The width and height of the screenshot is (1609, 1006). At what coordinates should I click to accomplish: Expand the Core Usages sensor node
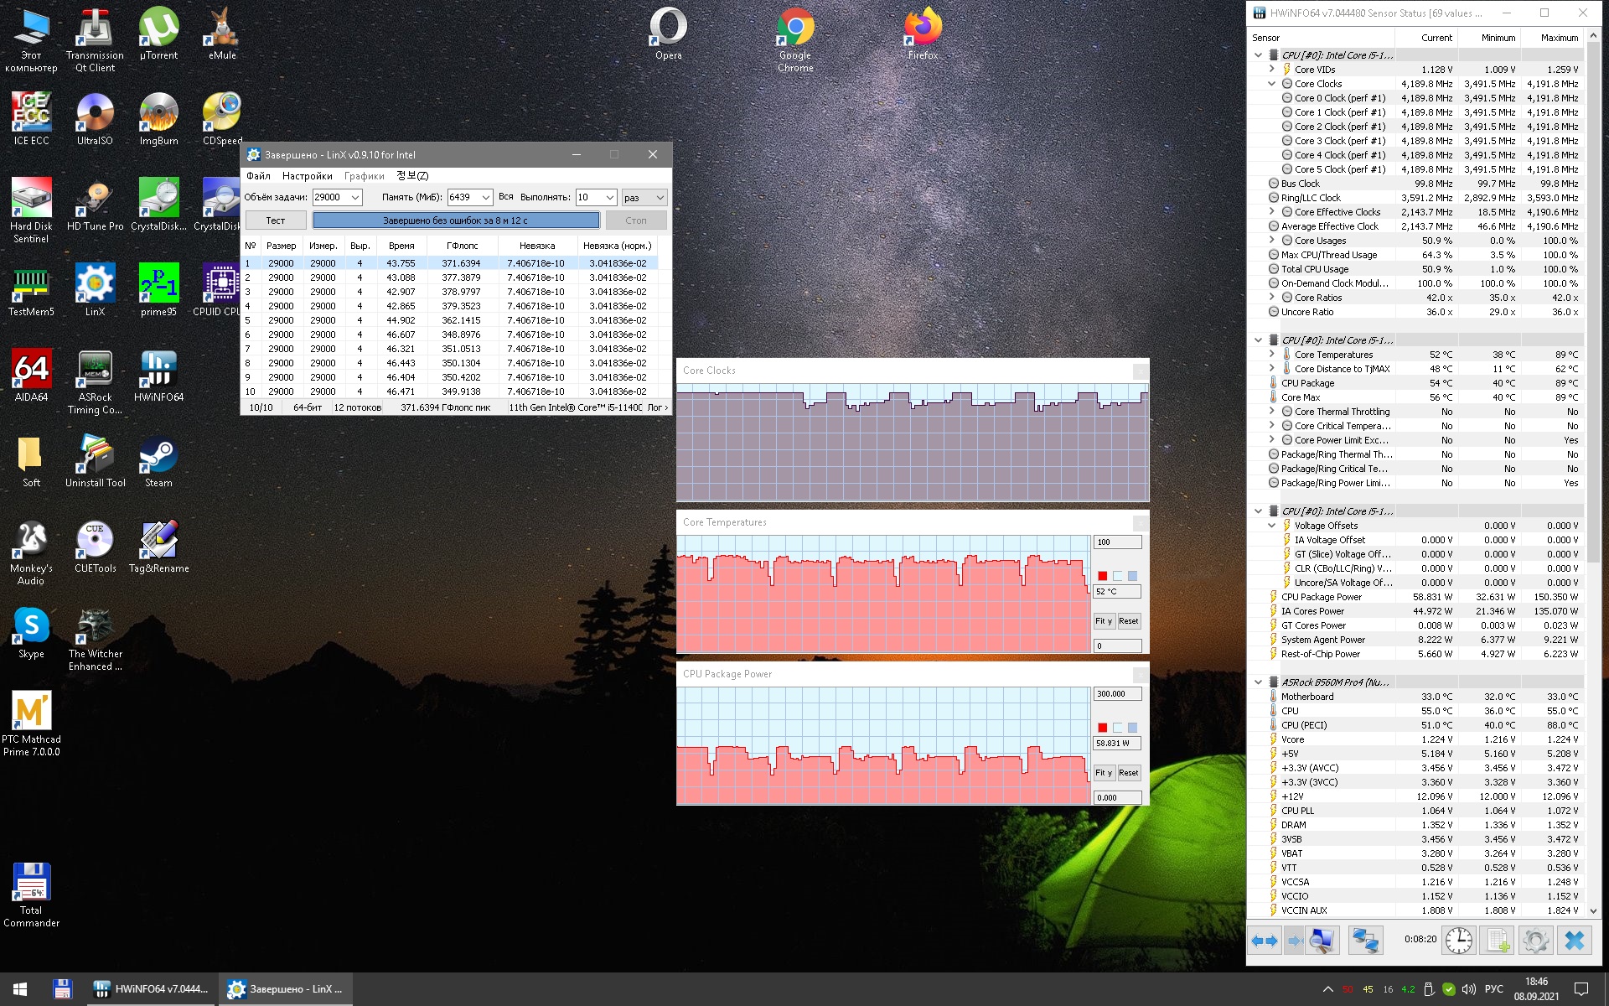[1271, 241]
